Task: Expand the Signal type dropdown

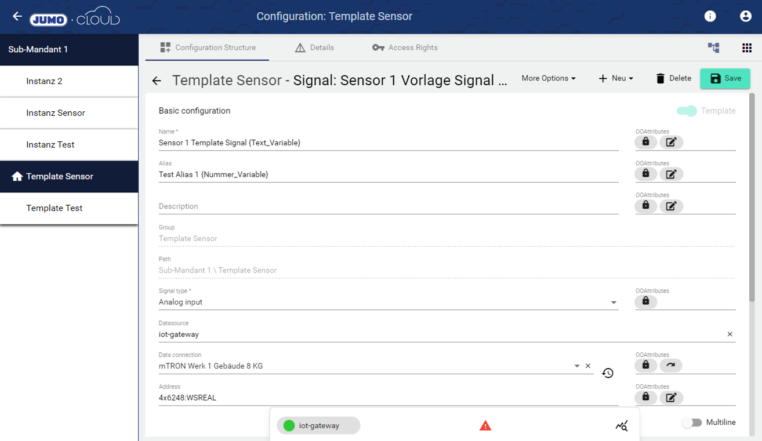Action: (x=614, y=302)
